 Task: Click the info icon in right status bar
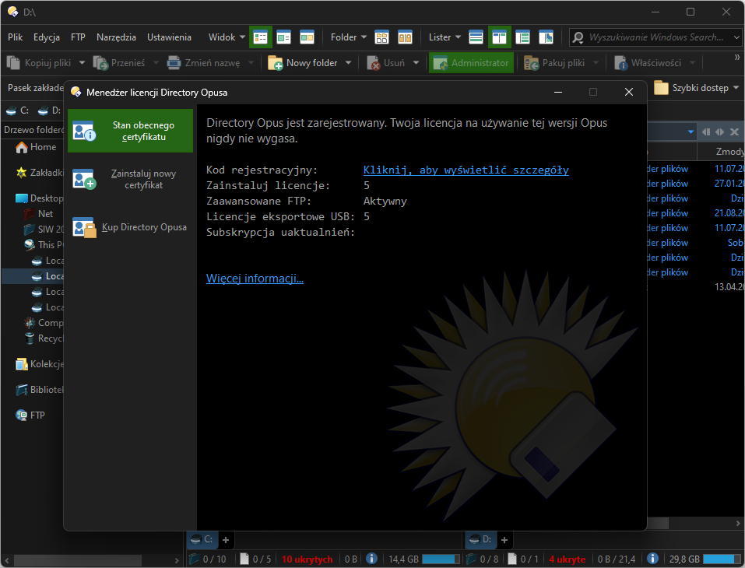653,559
